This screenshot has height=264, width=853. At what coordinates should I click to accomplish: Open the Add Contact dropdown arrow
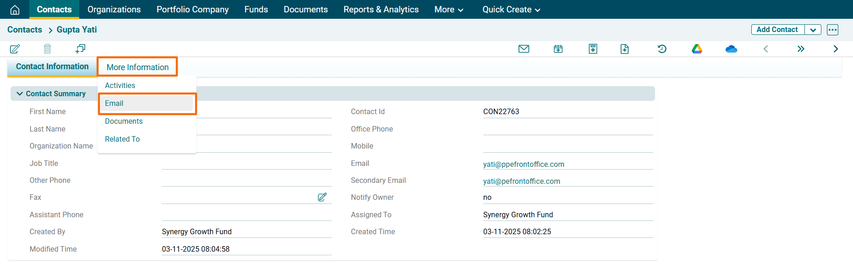click(x=813, y=30)
